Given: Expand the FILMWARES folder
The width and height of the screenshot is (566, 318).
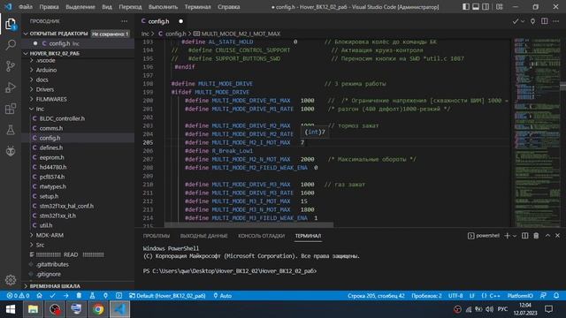Looking at the screenshot, I should point(51,99).
